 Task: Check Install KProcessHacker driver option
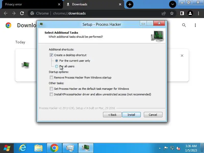[51, 94]
